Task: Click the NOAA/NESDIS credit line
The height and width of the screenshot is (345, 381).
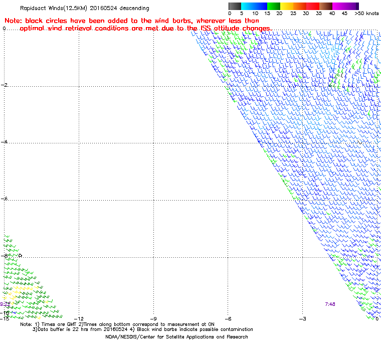Action: (x=176, y=337)
